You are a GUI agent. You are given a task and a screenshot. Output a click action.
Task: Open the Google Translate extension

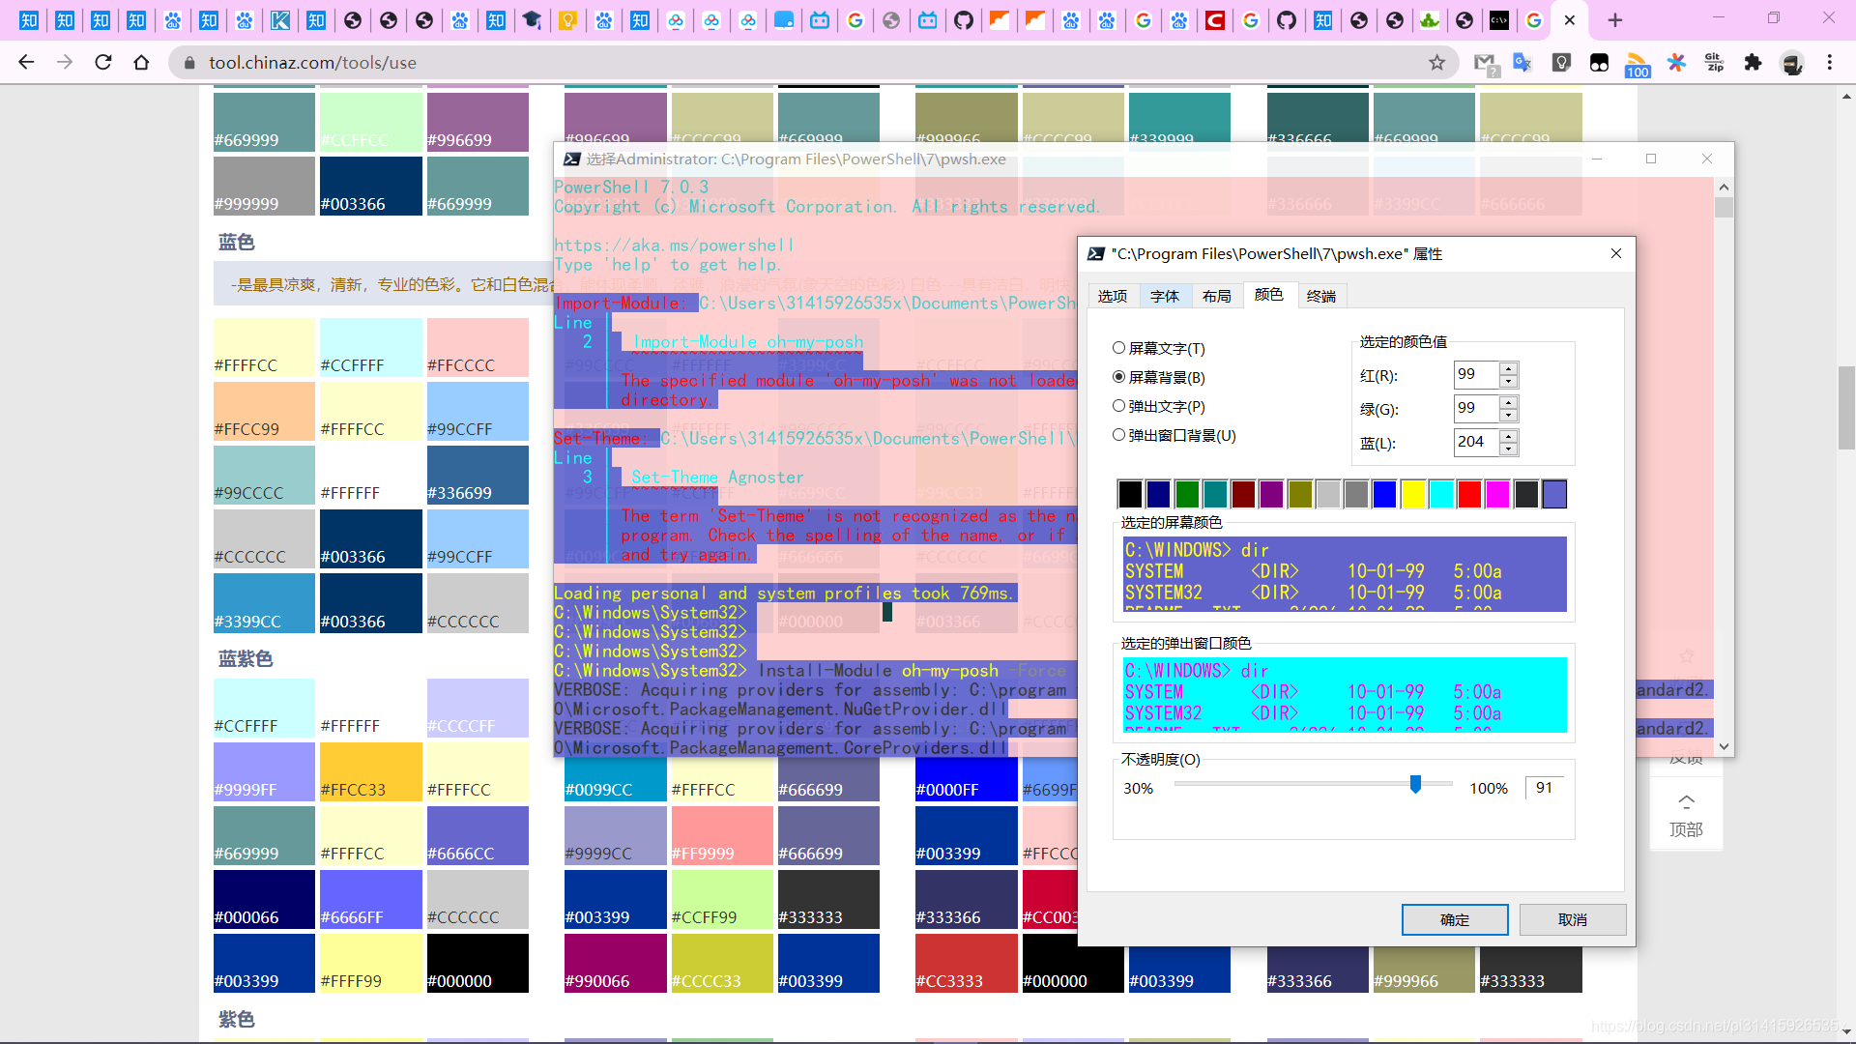(x=1522, y=63)
